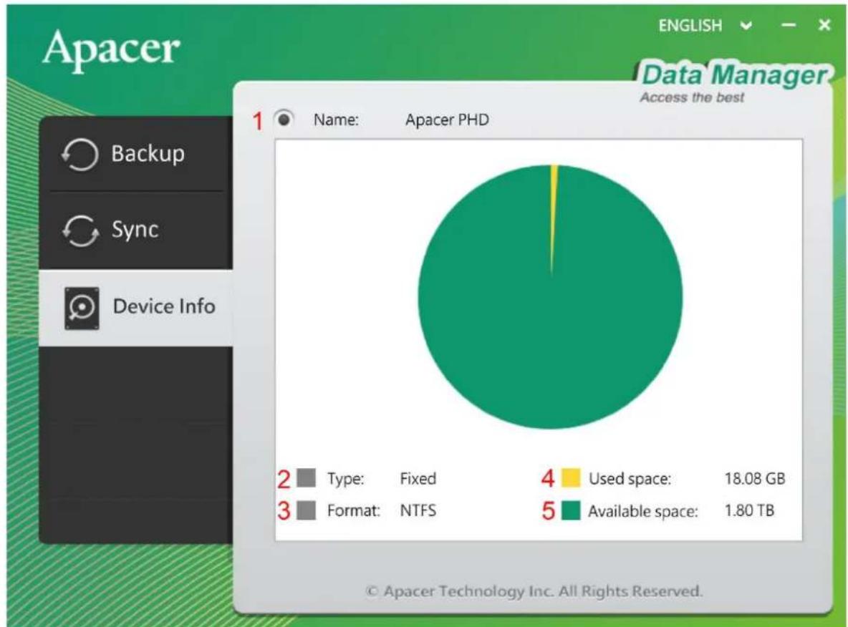Select the Apacer PHD radio button
The width and height of the screenshot is (848, 627).
click(x=284, y=119)
